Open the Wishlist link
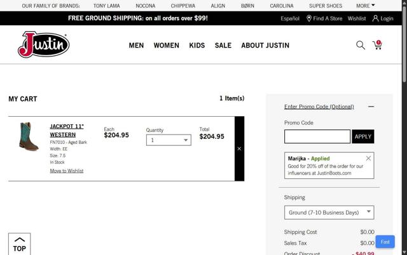This screenshot has height=255, width=407. (357, 18)
